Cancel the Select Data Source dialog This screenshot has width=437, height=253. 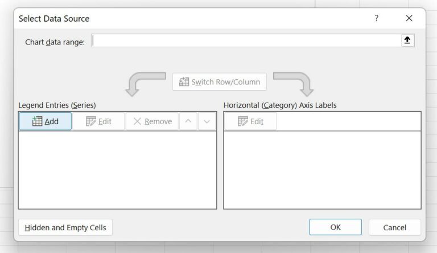pos(394,227)
